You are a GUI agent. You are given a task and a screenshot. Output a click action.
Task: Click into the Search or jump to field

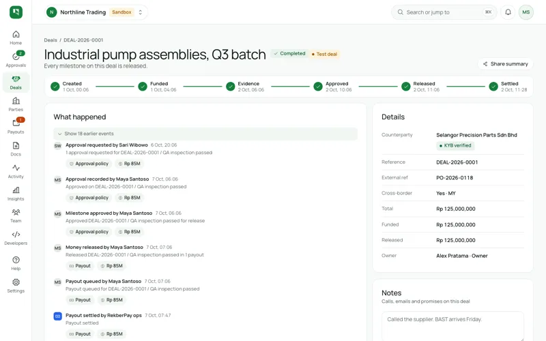click(x=444, y=12)
